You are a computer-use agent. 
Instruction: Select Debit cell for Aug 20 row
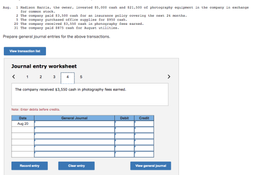tap(124, 124)
